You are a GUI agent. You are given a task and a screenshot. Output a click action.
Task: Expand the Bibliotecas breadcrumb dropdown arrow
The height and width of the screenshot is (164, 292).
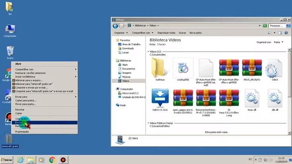[148, 26]
